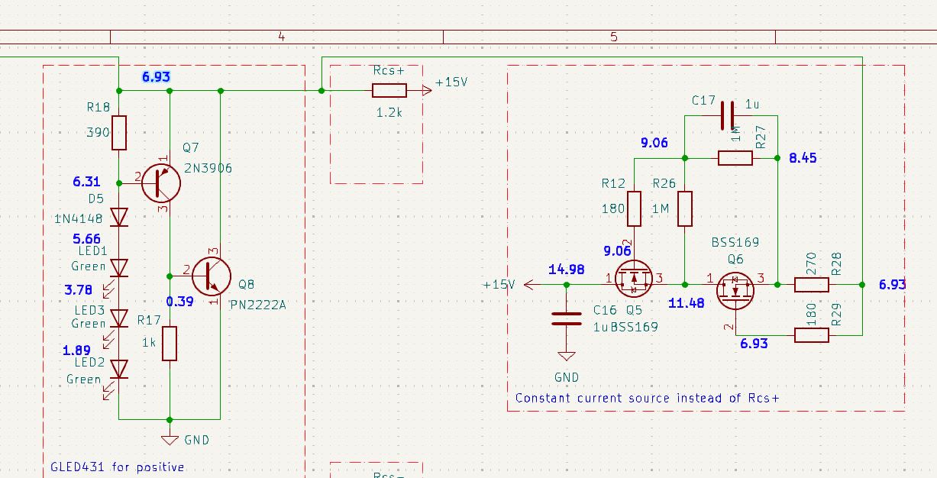Click the 6.93 label above R18
This screenshot has width=937, height=478.
coord(156,76)
